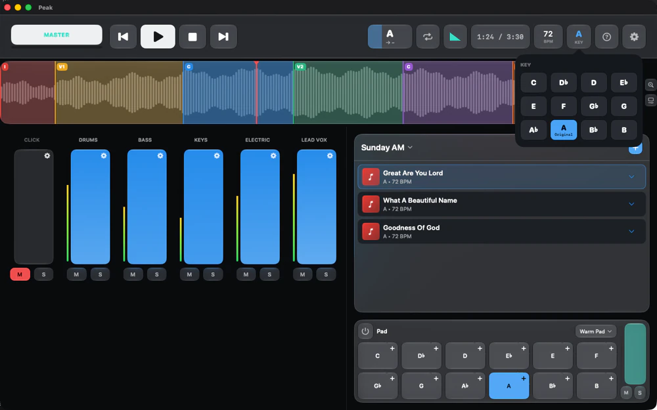The image size is (657, 410).
Task: Select original key A in the KEY popup
Action: tap(564, 130)
